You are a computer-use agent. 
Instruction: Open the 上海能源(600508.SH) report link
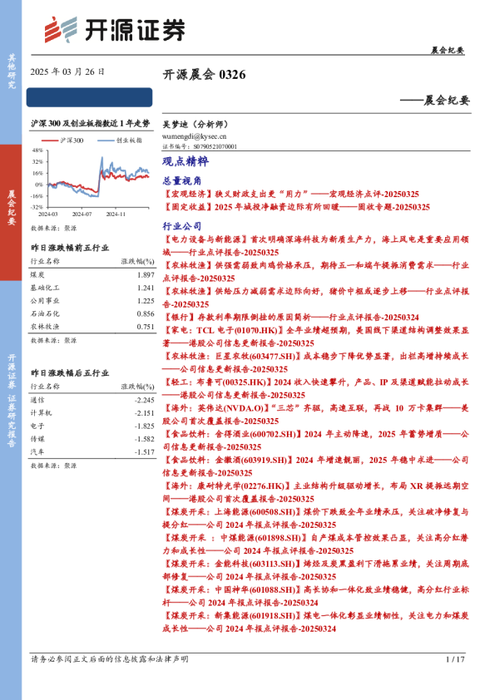click(315, 518)
